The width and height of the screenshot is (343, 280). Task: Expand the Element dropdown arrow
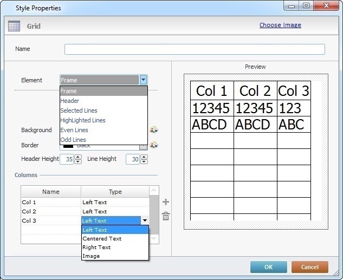point(143,80)
